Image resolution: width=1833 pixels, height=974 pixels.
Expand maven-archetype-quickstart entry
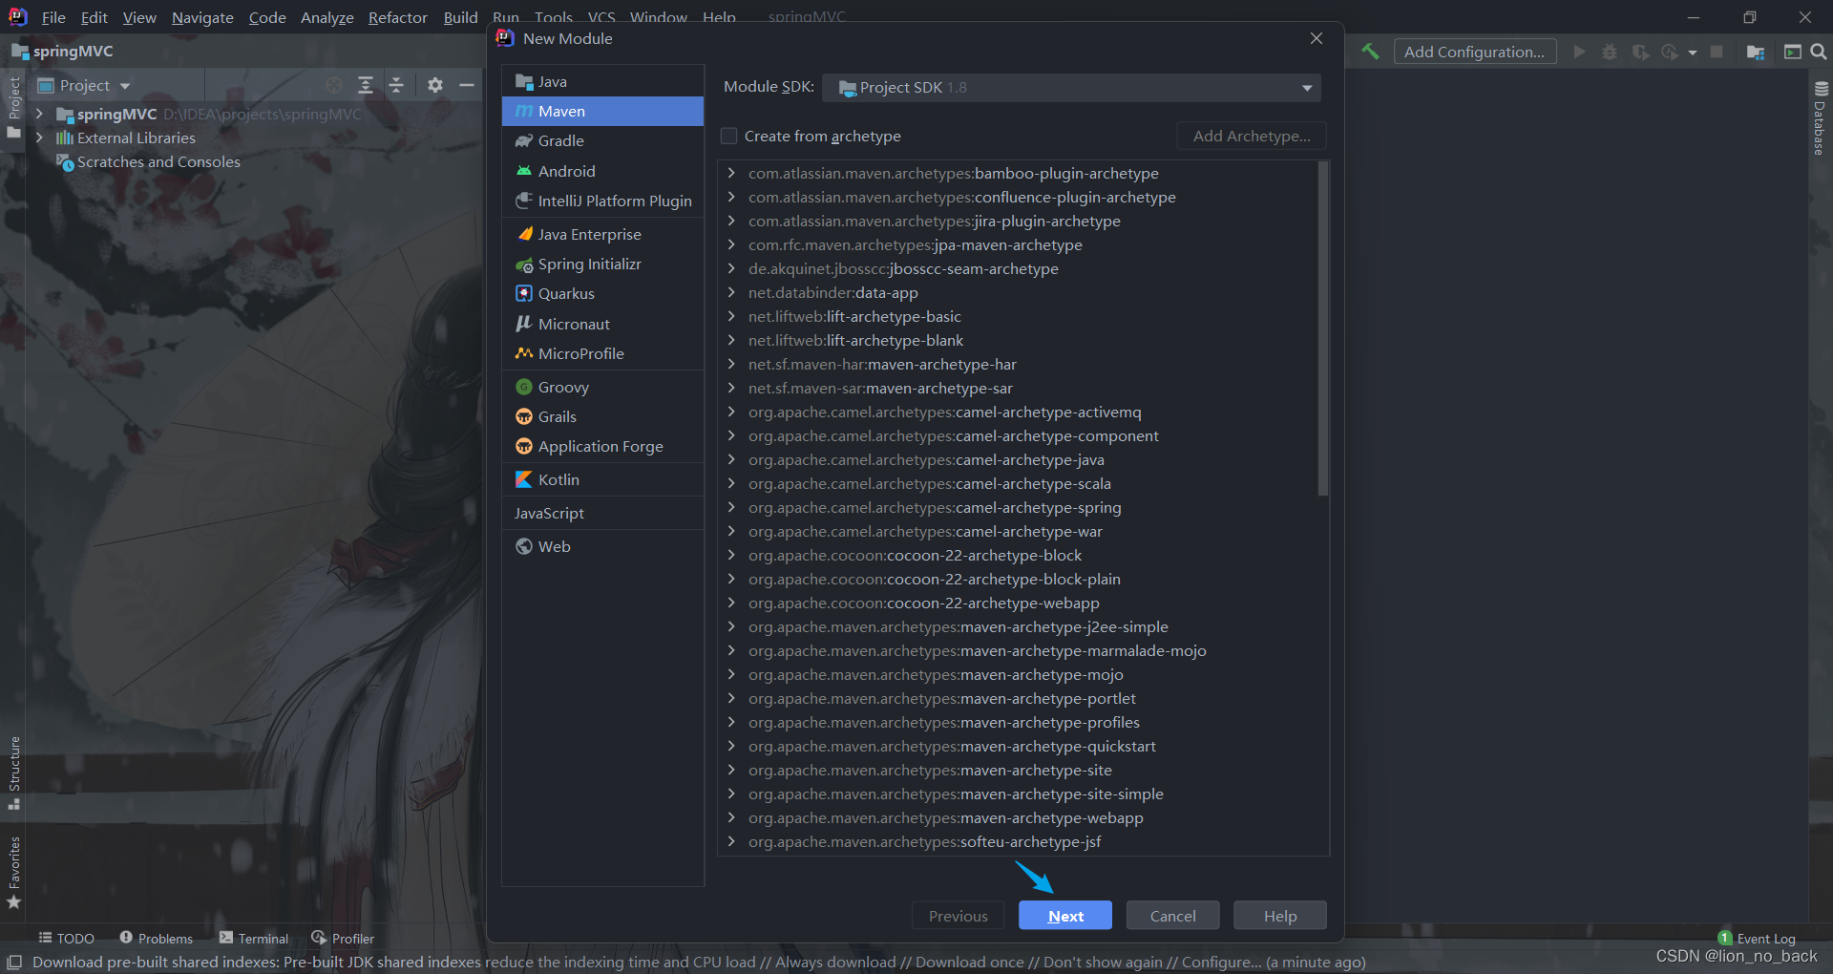(x=731, y=746)
